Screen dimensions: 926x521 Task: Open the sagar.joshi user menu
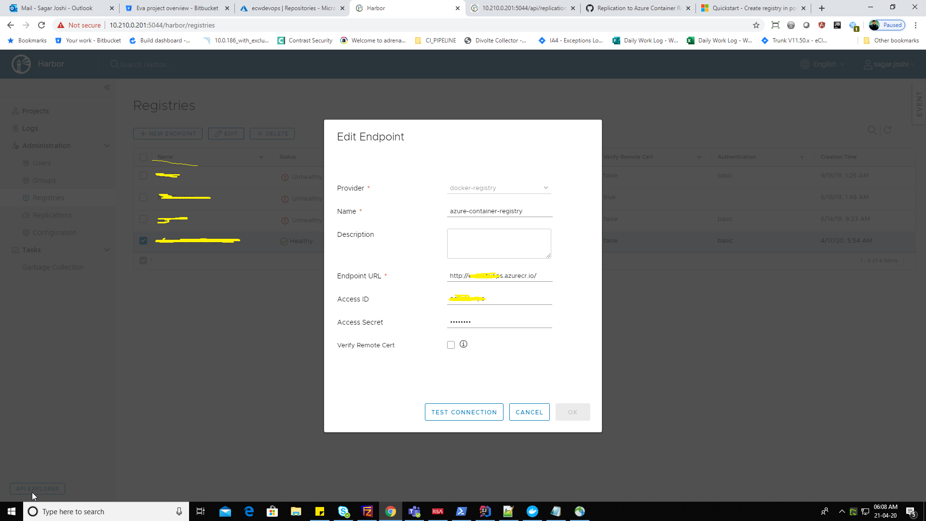[x=888, y=64]
